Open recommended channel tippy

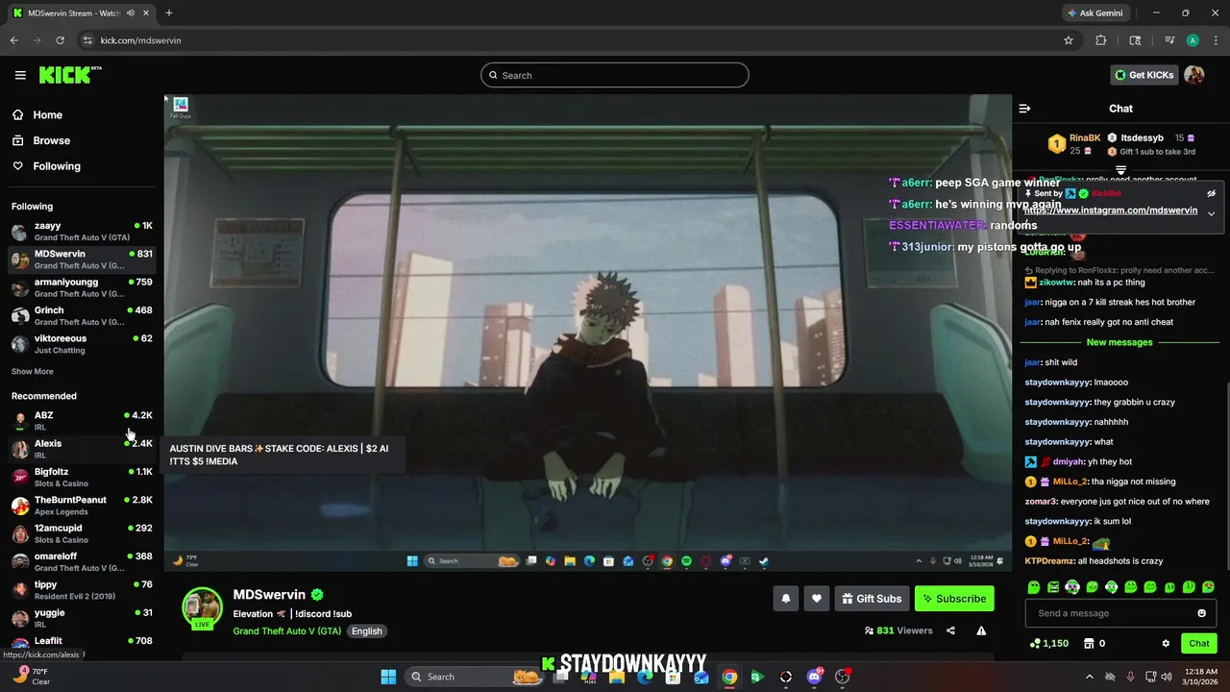(82, 589)
